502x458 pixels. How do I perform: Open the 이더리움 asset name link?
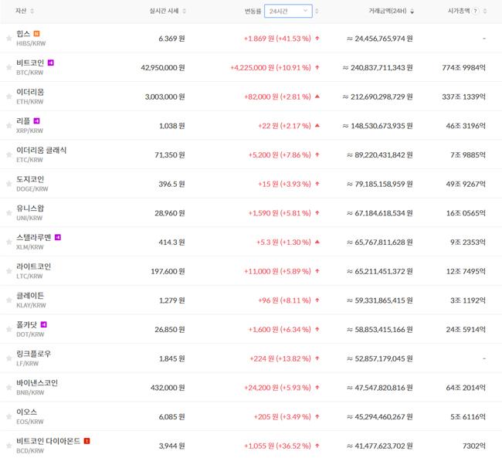click(x=30, y=92)
